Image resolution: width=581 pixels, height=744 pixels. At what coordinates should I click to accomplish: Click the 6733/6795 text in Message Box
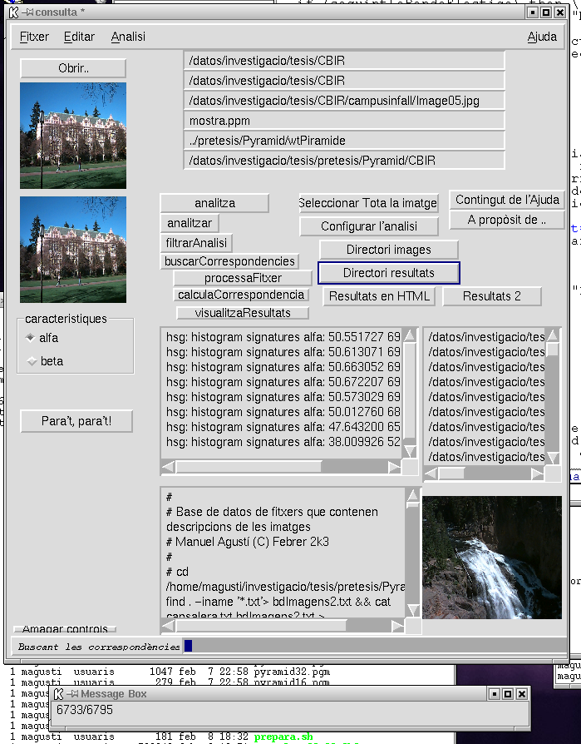point(84,710)
